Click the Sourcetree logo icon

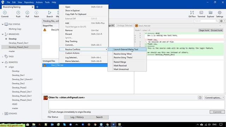(x=3, y=2)
